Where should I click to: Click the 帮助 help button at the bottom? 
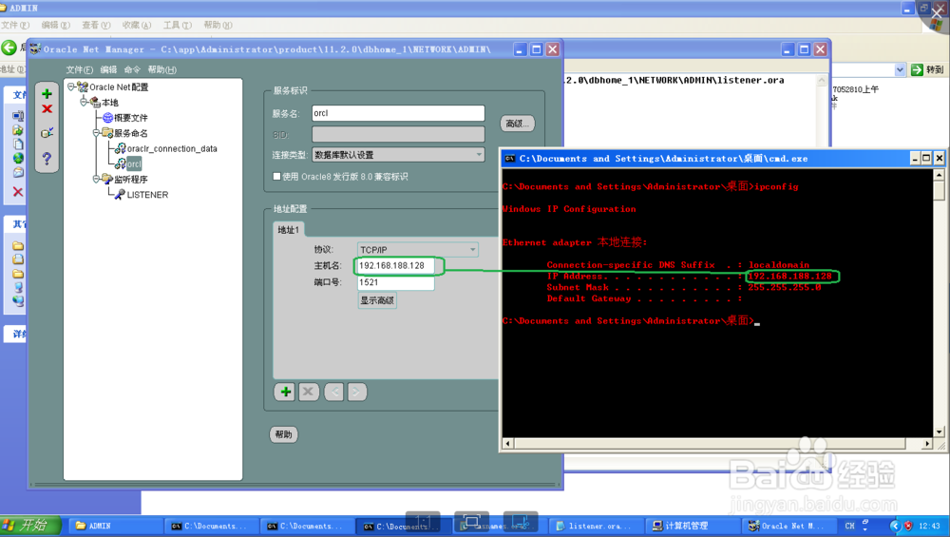[283, 434]
